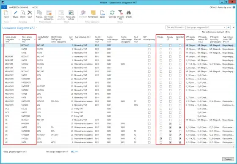Select the VATODZ3 cell
The image size is (237, 164).
tap(26, 101)
